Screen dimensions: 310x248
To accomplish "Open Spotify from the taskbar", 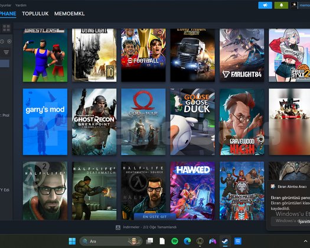I will 175,241.
